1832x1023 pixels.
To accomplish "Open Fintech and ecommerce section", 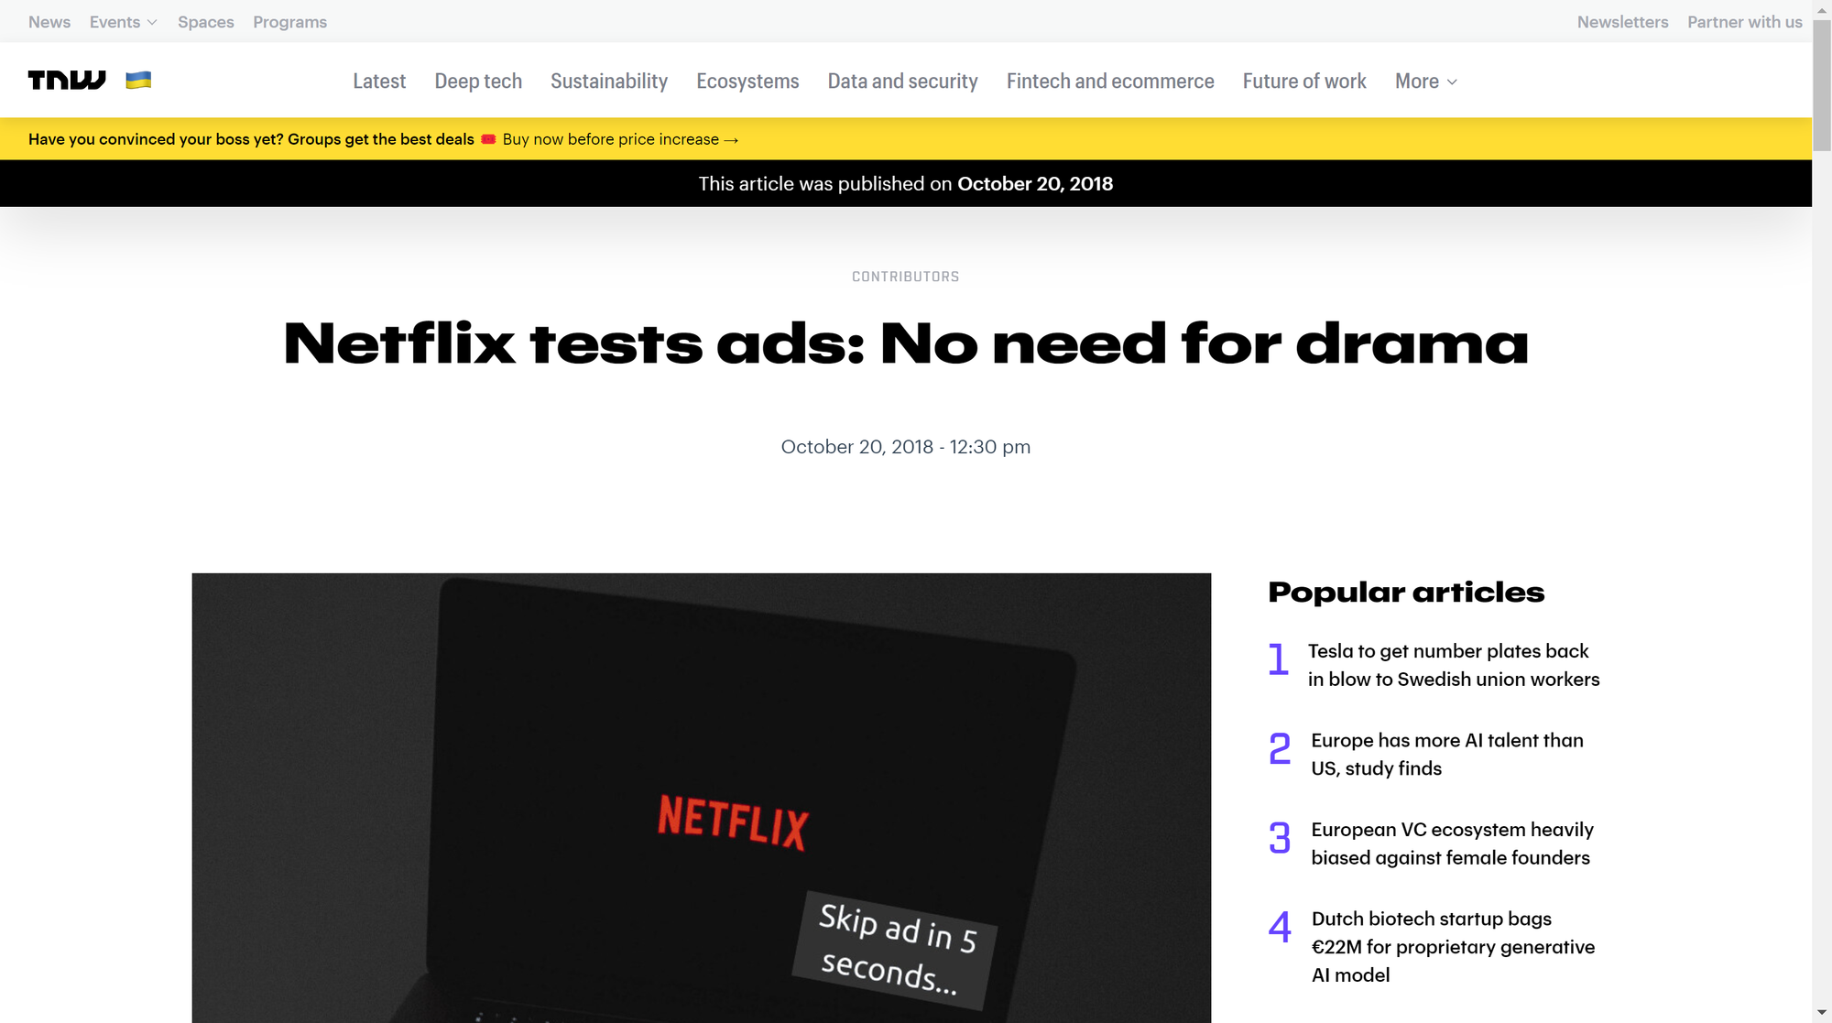I will coord(1110,82).
